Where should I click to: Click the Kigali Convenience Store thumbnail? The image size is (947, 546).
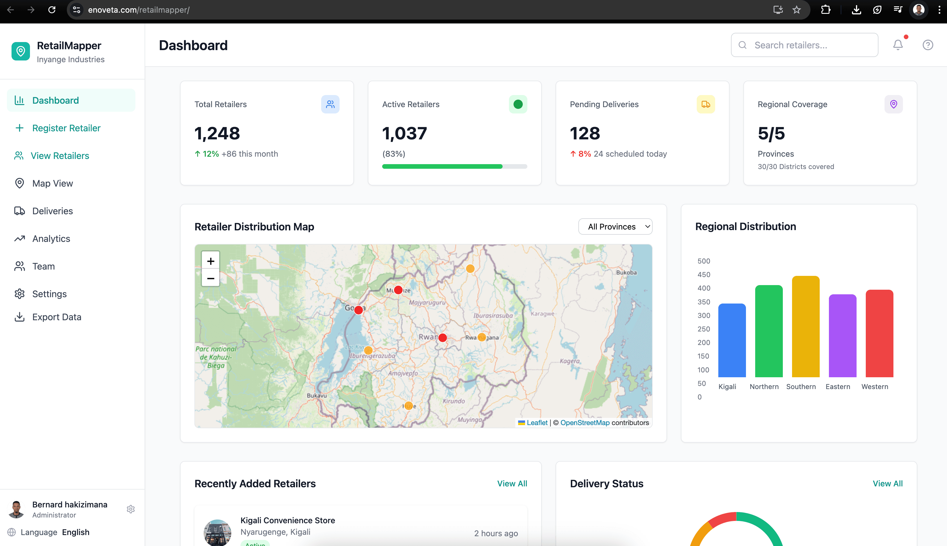click(217, 532)
